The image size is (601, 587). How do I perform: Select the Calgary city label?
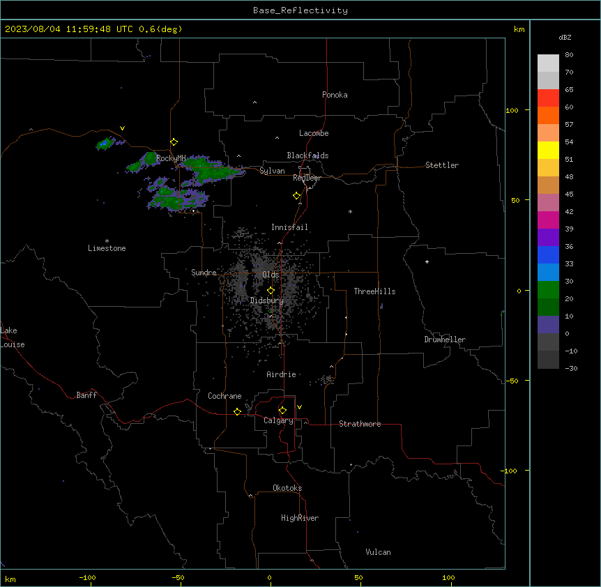click(278, 420)
